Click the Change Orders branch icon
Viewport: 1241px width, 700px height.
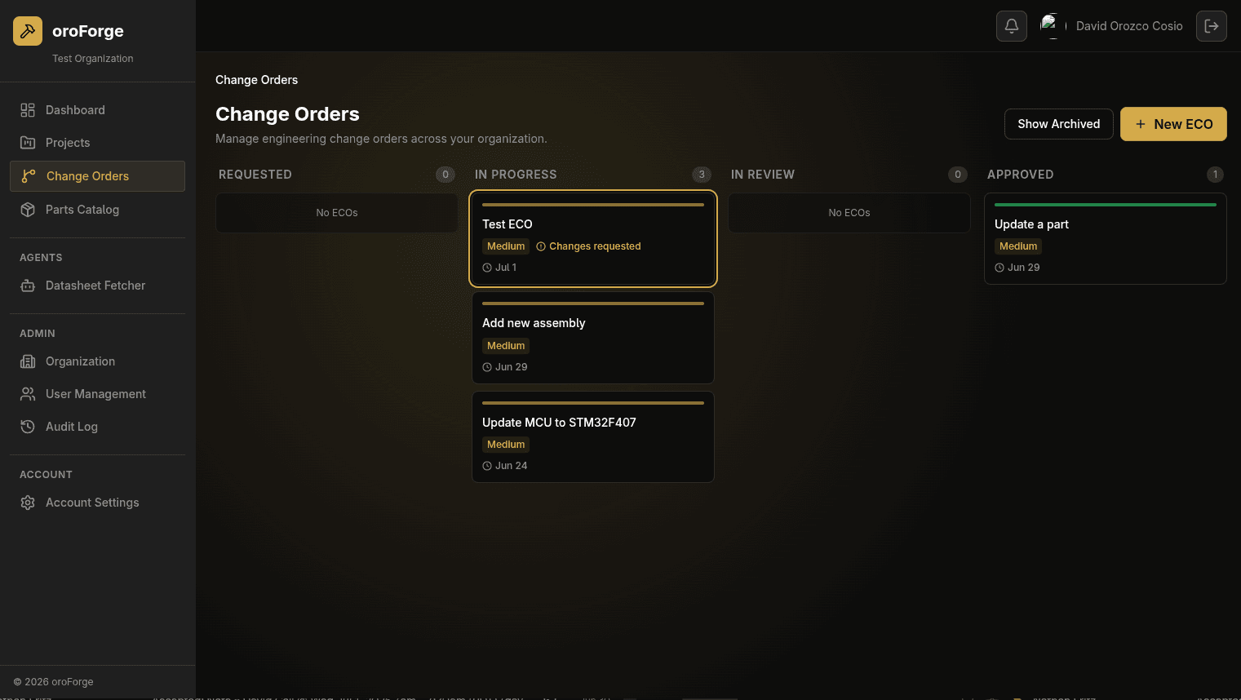pos(29,176)
